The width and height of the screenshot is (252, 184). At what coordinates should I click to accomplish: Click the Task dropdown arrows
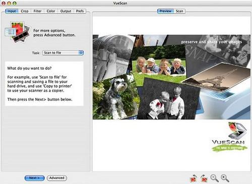pos(81,53)
